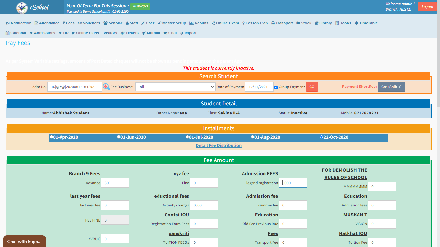Open the Date of Payment picker
This screenshot has width=440, height=247.
click(259, 87)
